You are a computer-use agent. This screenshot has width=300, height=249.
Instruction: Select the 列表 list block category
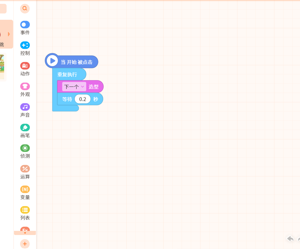click(x=25, y=213)
